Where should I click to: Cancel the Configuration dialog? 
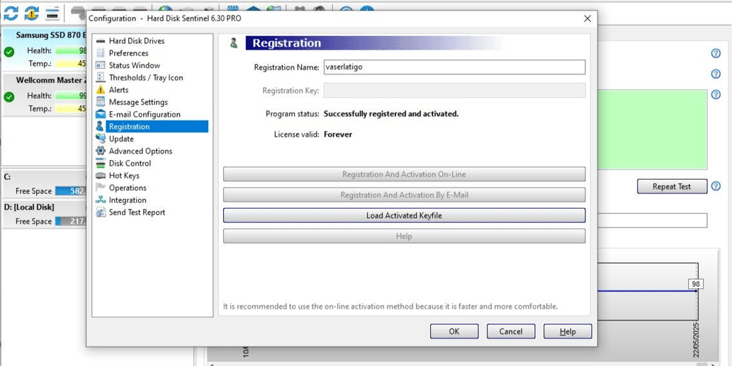click(511, 331)
